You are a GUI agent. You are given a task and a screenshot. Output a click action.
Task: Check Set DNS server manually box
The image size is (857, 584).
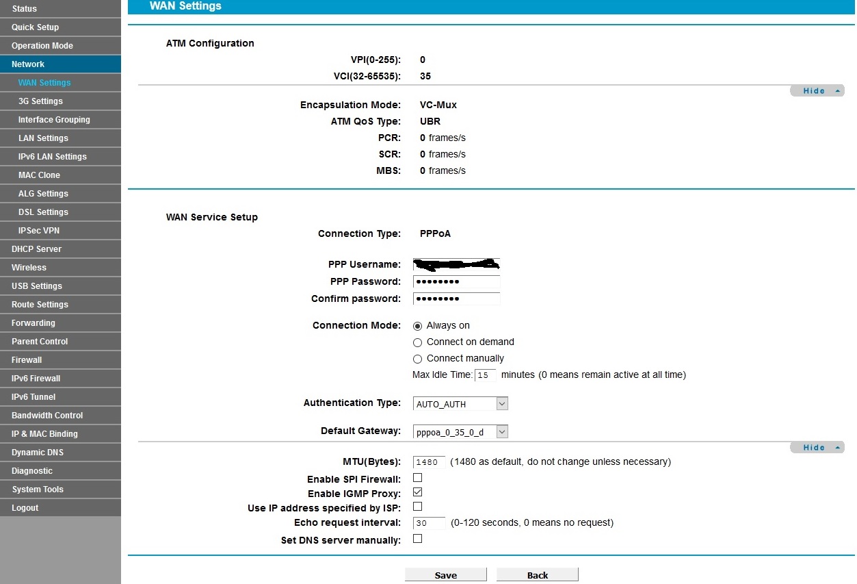418,539
